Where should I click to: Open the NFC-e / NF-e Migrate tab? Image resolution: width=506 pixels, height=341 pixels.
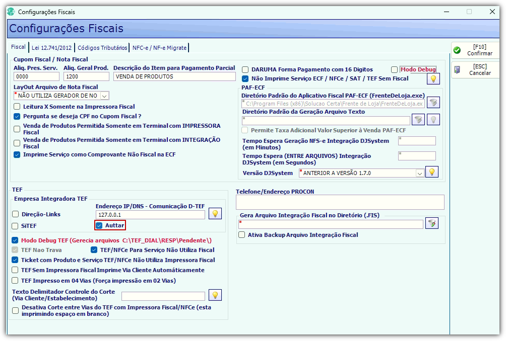(x=159, y=48)
